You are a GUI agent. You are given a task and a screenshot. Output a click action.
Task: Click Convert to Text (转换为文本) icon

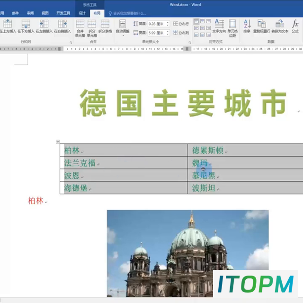pyautogui.click(x=280, y=24)
